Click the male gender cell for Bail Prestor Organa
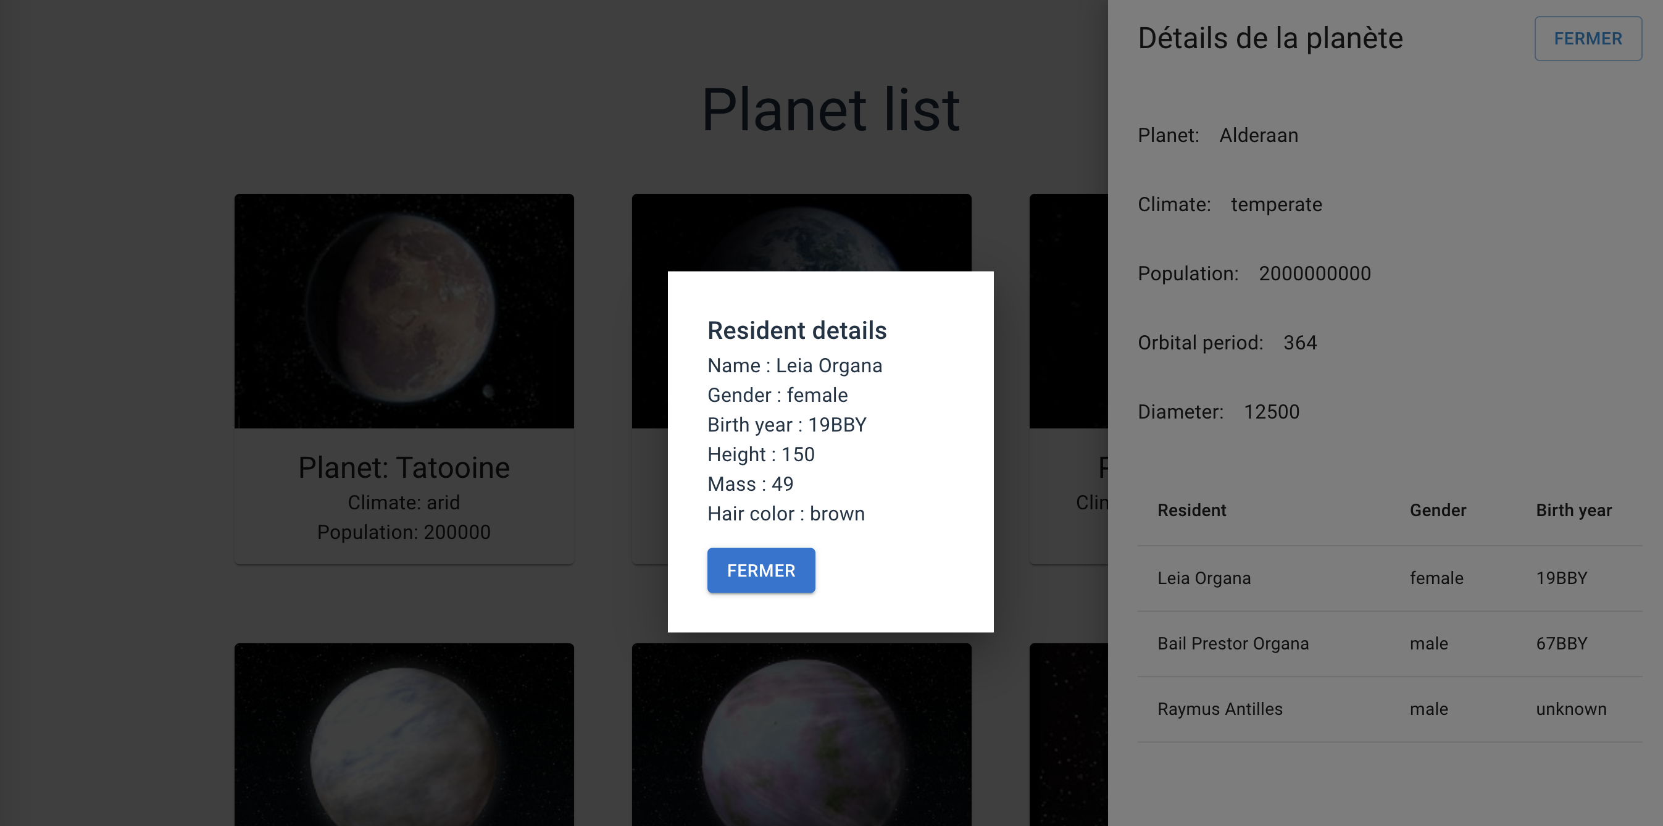This screenshot has height=826, width=1663. (x=1428, y=644)
